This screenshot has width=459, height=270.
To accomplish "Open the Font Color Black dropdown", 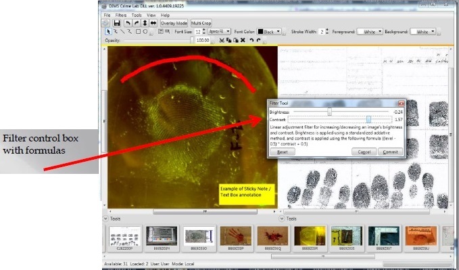I will (x=269, y=32).
